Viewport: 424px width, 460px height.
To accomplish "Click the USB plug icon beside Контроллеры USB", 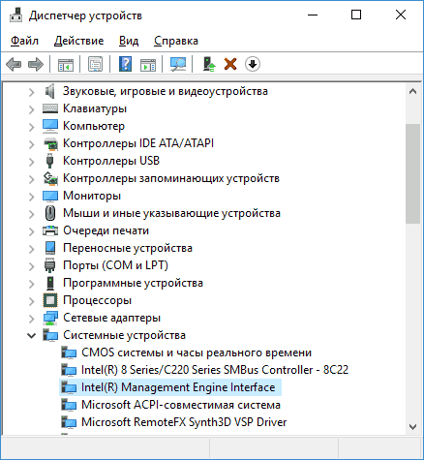I will tap(49, 161).
